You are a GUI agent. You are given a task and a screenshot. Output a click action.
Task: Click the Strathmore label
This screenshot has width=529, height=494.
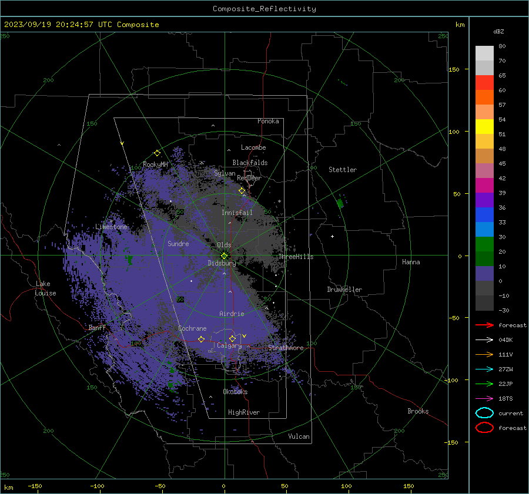[x=286, y=348]
